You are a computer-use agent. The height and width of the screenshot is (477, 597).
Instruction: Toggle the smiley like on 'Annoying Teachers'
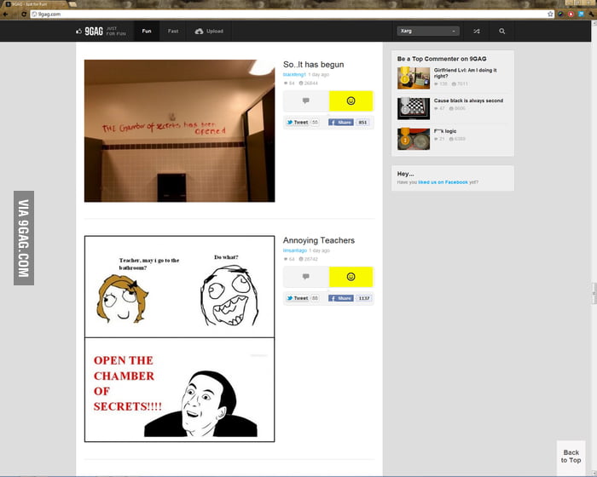[x=351, y=277]
